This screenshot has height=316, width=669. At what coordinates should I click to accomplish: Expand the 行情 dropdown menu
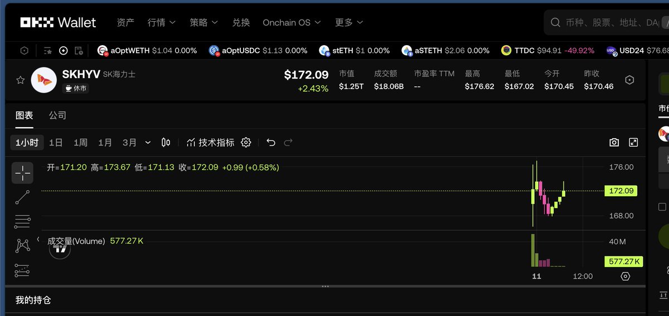click(x=162, y=22)
